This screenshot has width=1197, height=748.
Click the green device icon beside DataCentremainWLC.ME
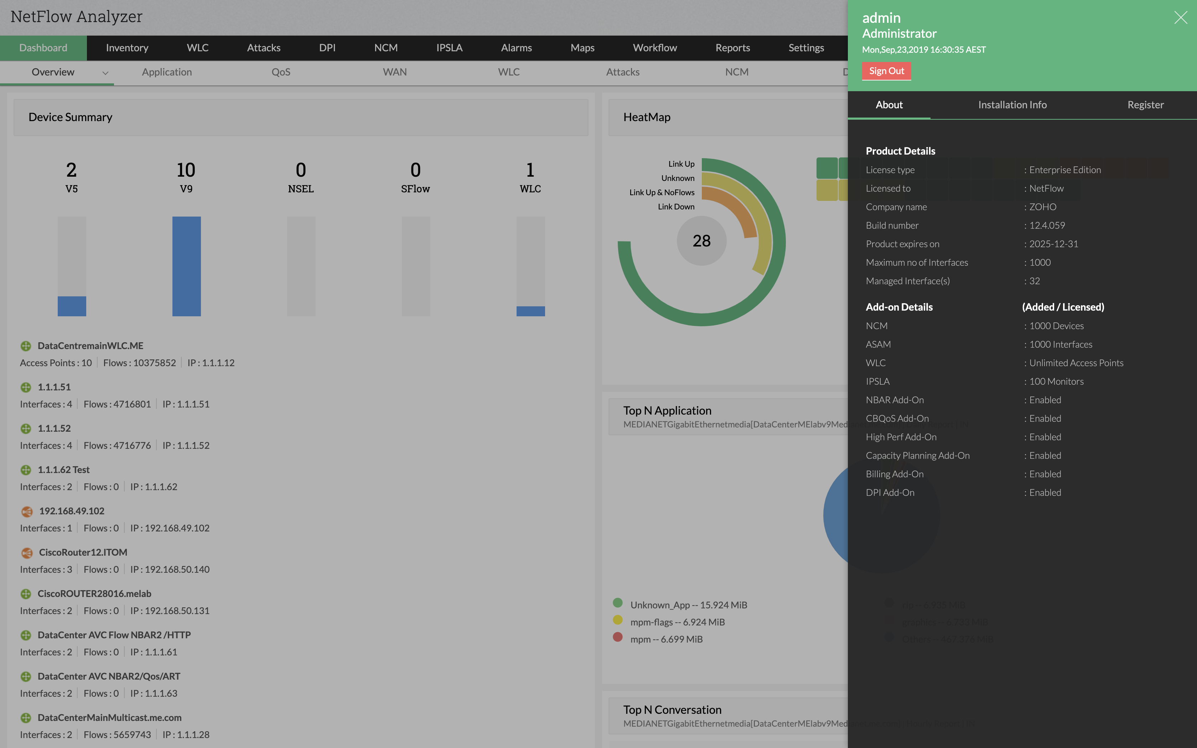(26, 345)
